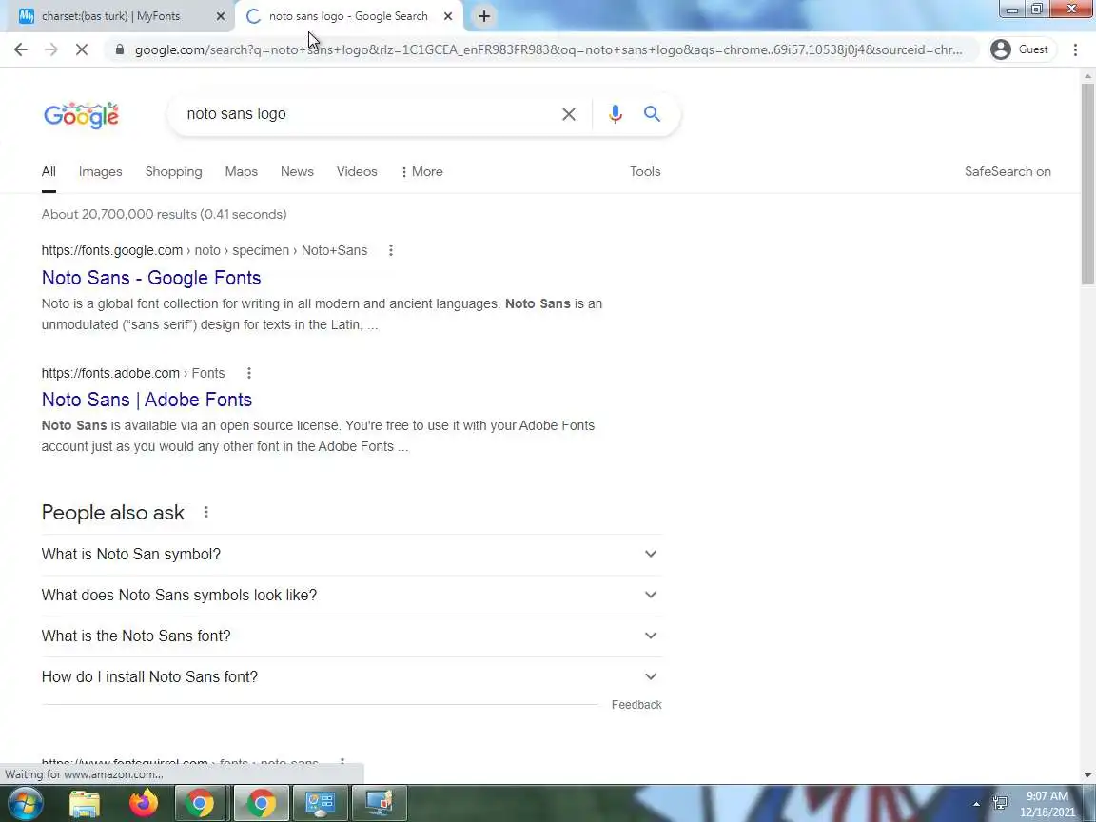Open options for the fonts.google.com result
The width and height of the screenshot is (1096, 822).
tap(391, 250)
